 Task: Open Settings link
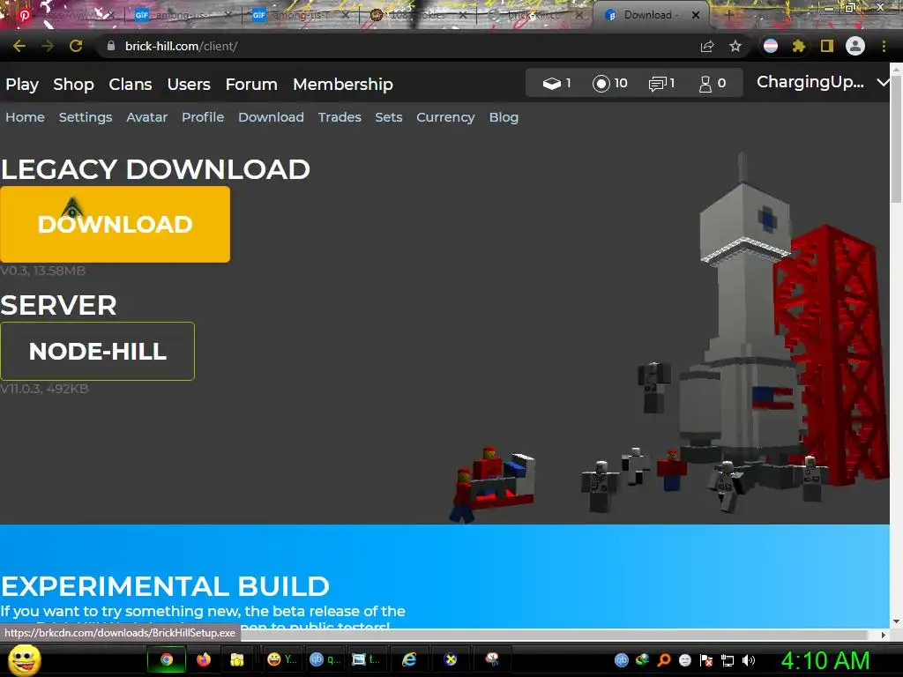86,117
